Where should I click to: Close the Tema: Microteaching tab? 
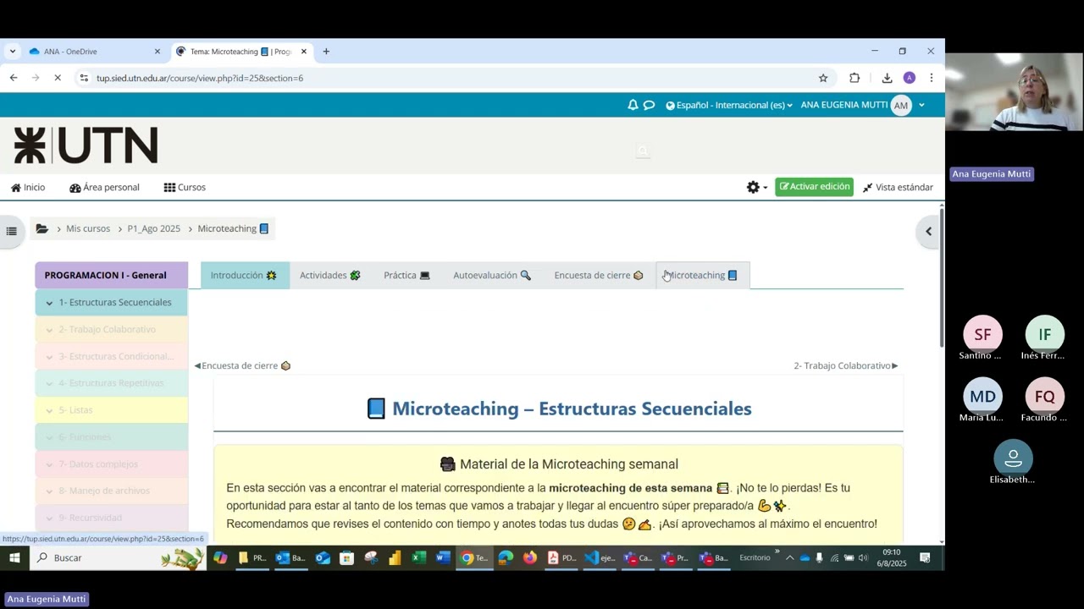tap(304, 52)
